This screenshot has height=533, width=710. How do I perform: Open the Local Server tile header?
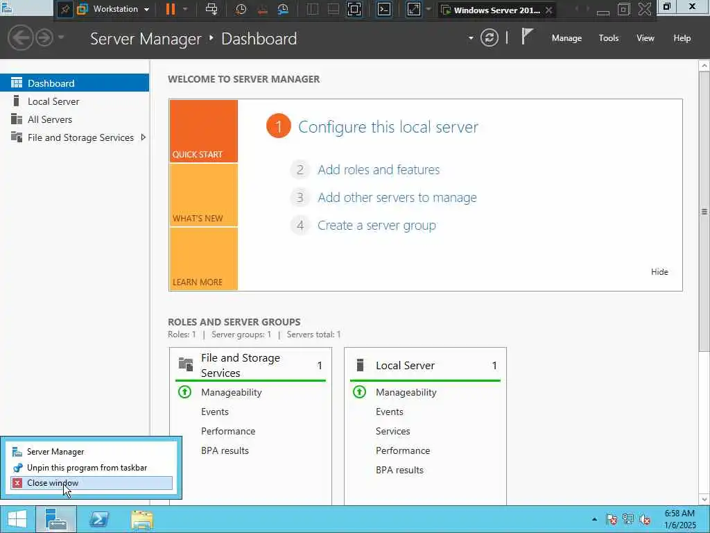click(425, 365)
